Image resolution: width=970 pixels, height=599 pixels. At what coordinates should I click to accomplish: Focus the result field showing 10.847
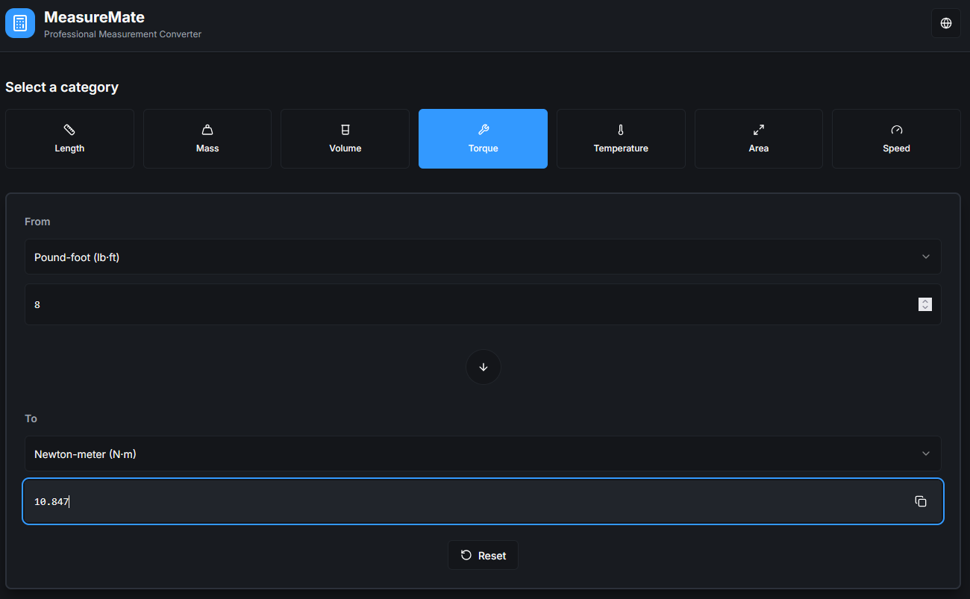463,501
